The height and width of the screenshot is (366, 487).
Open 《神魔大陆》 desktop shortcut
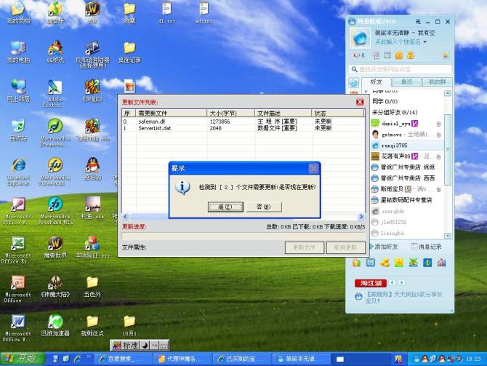(55, 287)
